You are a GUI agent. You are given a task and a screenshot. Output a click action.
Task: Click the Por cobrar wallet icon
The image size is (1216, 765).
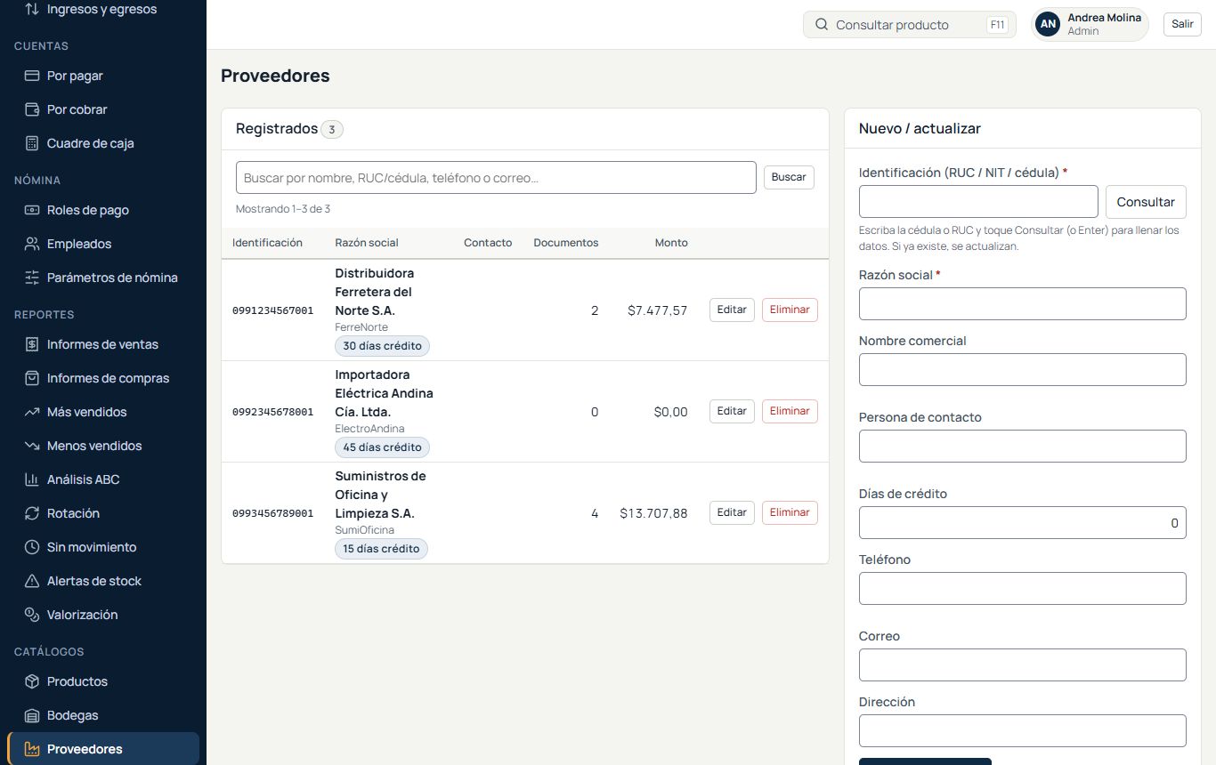[32, 109]
